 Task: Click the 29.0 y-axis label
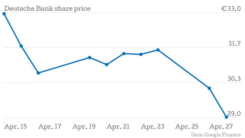coord(234,114)
